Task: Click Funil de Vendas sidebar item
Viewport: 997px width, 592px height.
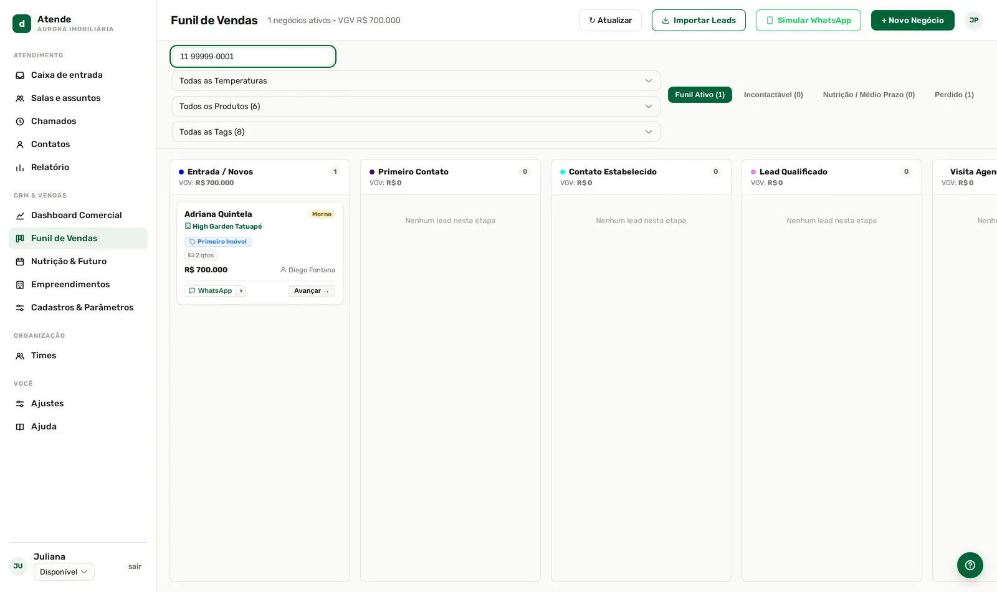Action: click(x=78, y=239)
